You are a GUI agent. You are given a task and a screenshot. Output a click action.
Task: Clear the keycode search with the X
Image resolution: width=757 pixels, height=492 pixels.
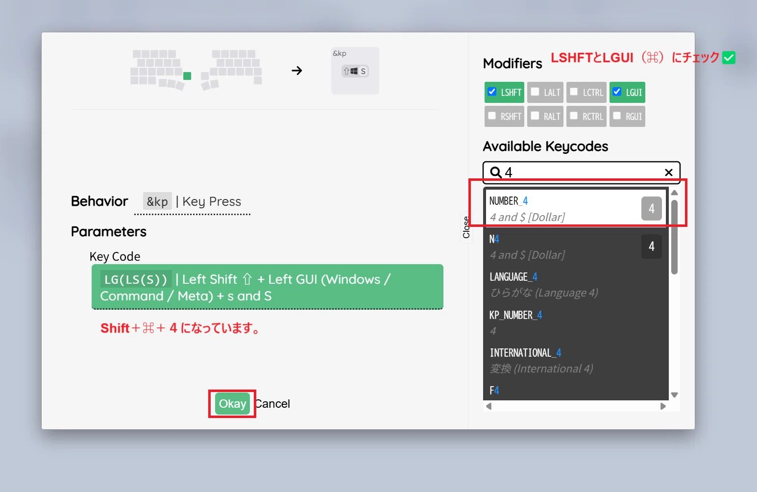pos(668,172)
